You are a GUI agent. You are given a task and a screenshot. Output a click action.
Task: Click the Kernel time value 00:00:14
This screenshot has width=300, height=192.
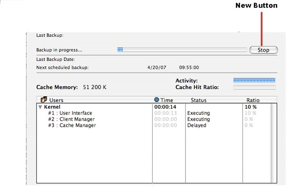click(x=165, y=107)
